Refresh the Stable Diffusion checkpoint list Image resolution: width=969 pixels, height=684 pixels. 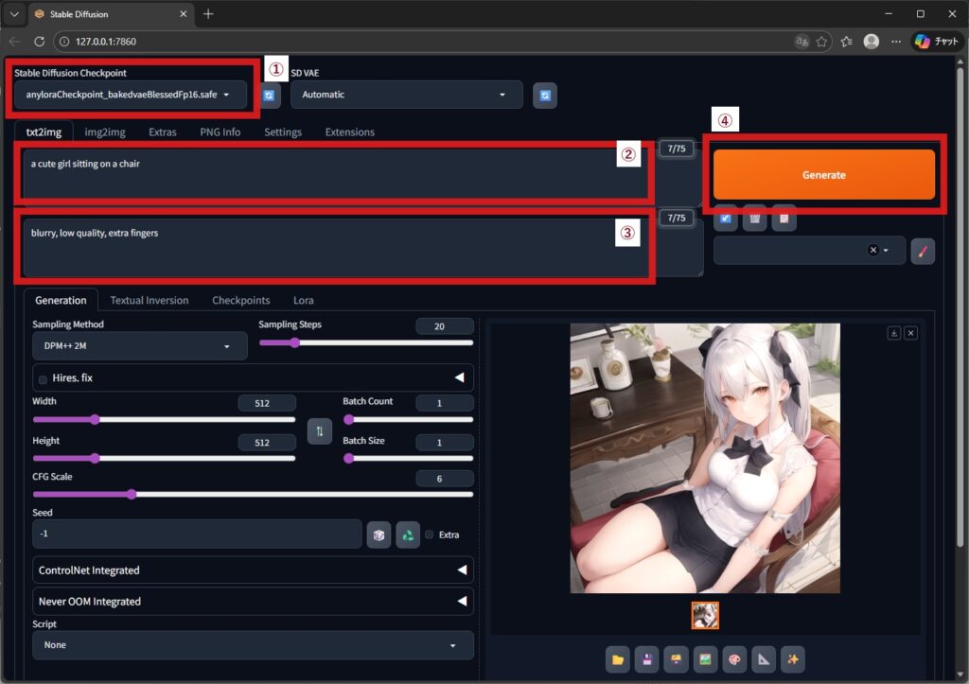(269, 96)
